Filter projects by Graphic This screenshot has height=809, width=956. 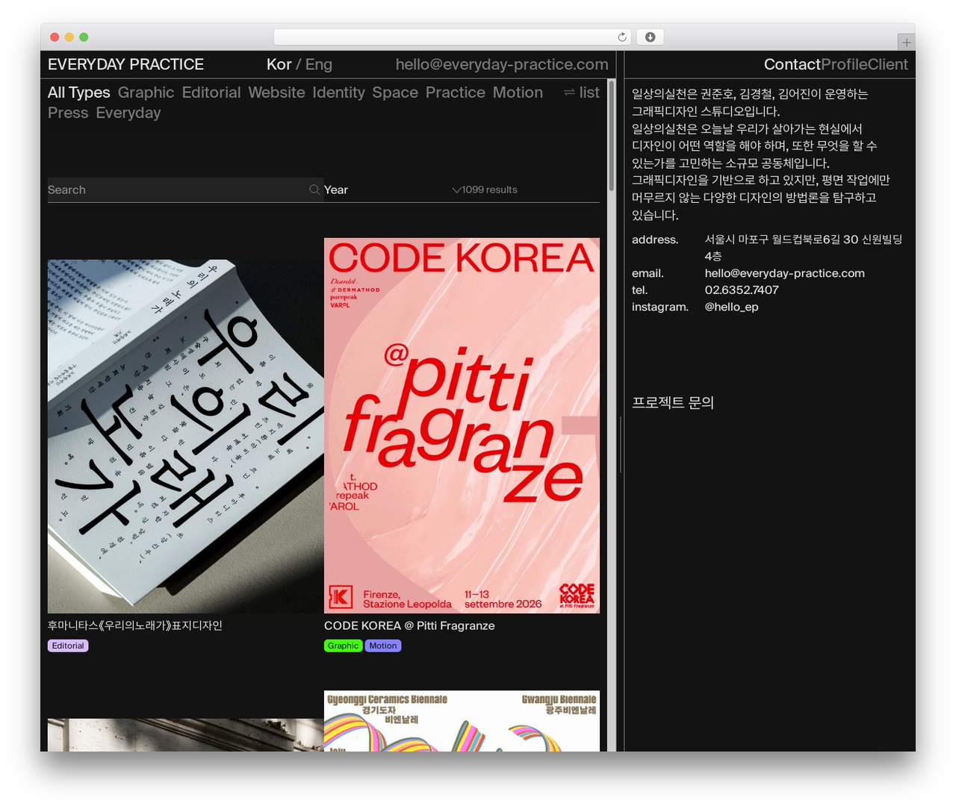point(146,93)
